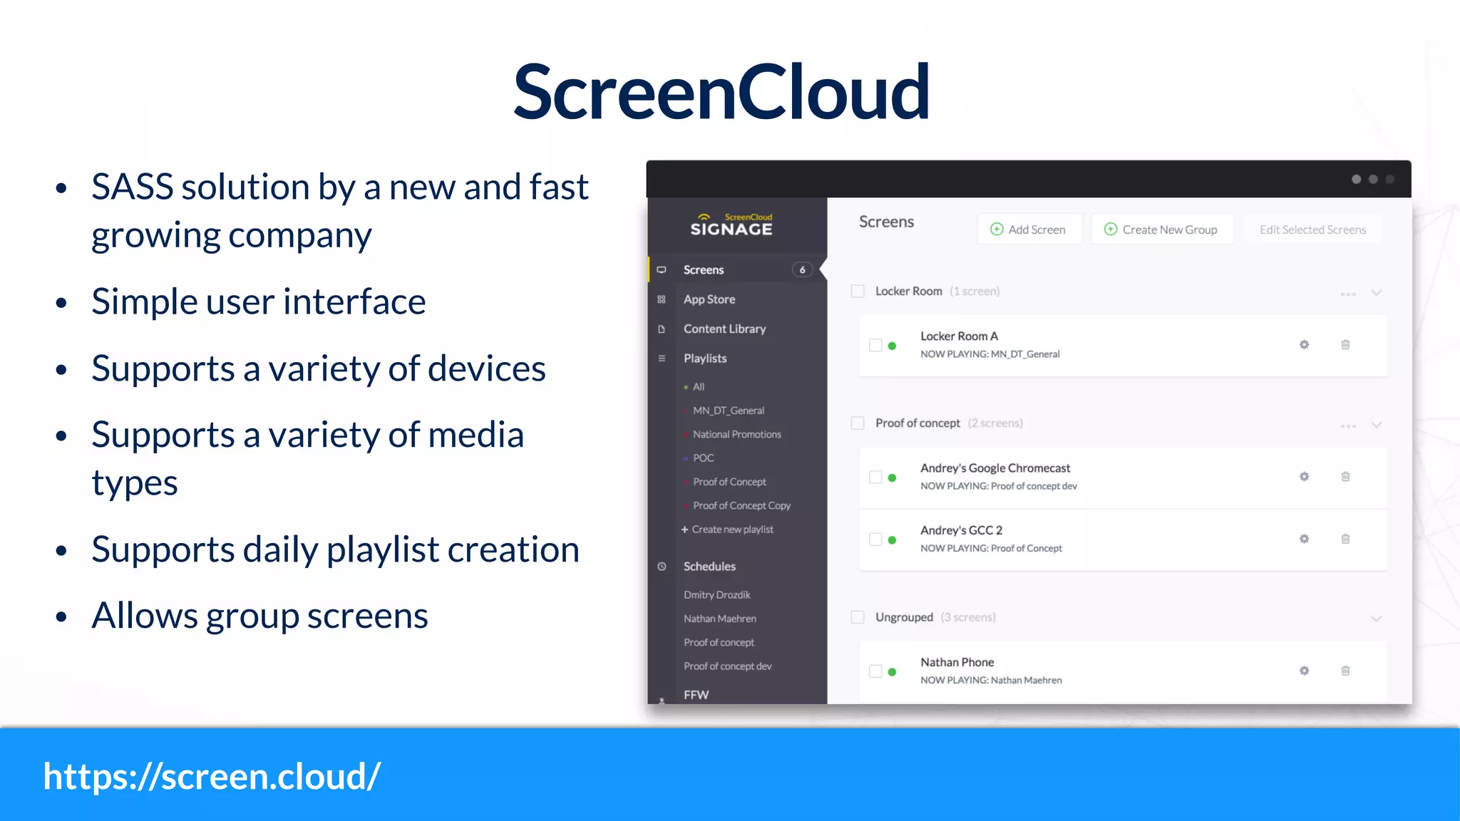
Task: Click 'NOW PLAYING: Nathan Maehren' status text
Action: 991,680
